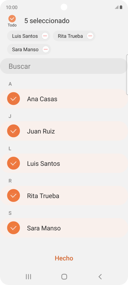Remove Luis Santos chip with minus icon

[x=45, y=36]
